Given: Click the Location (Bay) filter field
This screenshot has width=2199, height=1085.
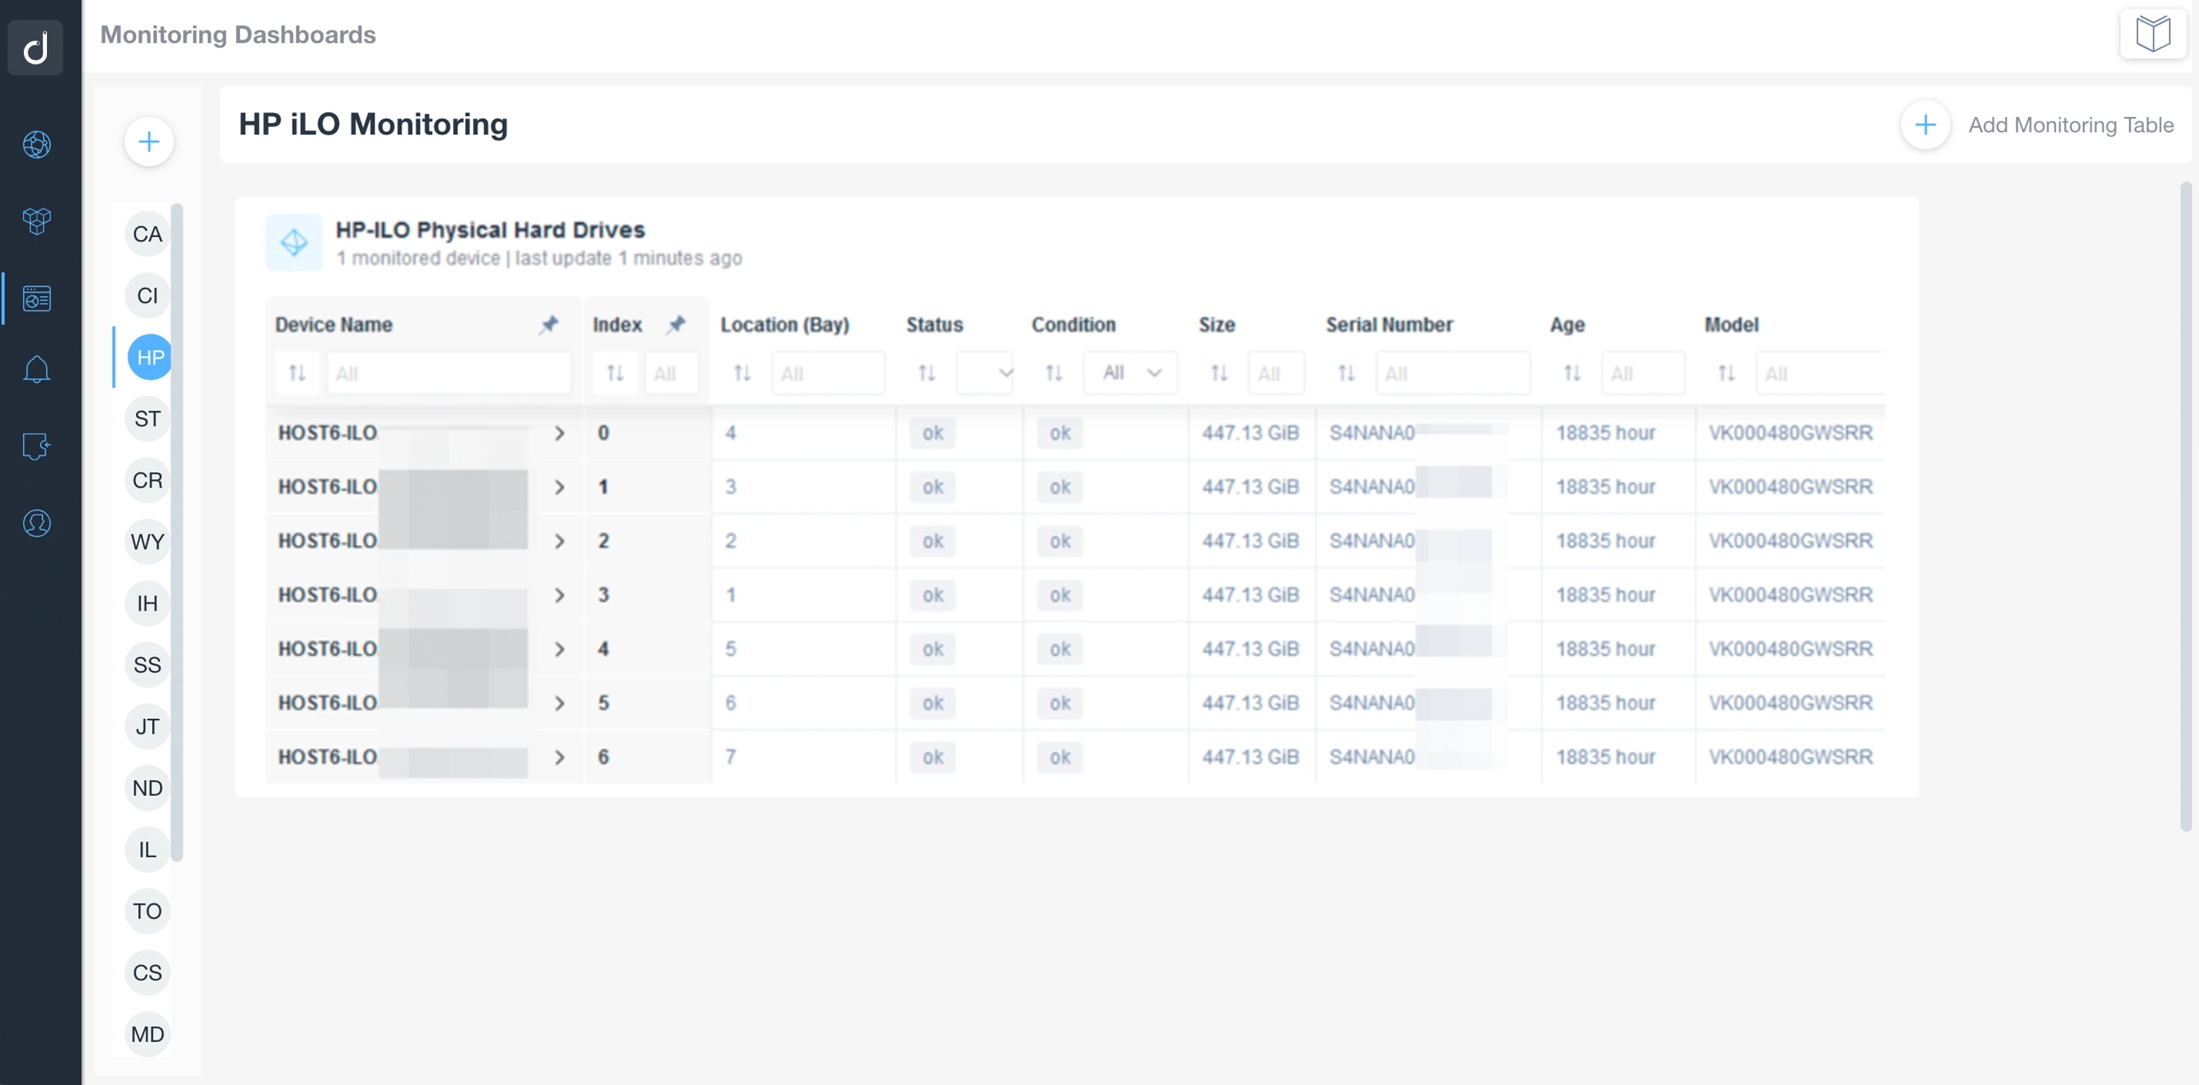Looking at the screenshot, I should click(828, 373).
